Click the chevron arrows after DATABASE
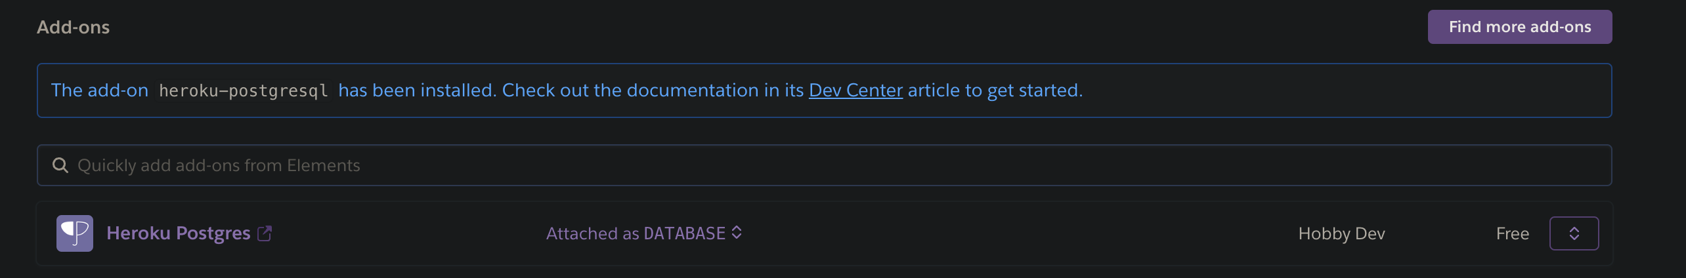The height and width of the screenshot is (278, 1686). (x=737, y=233)
